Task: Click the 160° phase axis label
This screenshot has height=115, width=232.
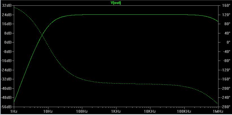Action: (x=227, y=6)
